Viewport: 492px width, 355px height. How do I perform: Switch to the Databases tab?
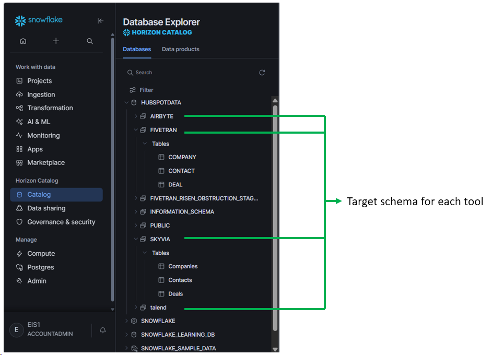click(137, 49)
